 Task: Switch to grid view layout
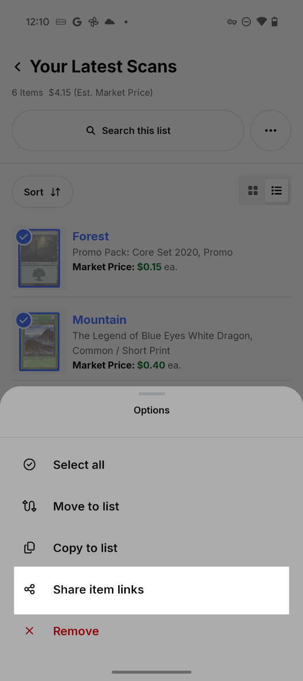pos(253,191)
